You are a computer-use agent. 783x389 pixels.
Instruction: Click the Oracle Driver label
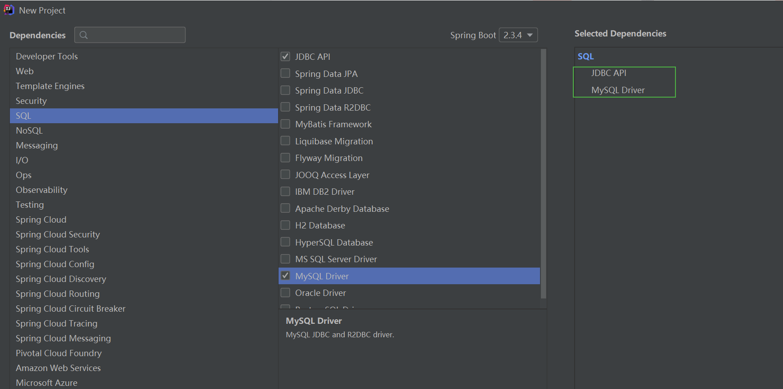tap(320, 293)
